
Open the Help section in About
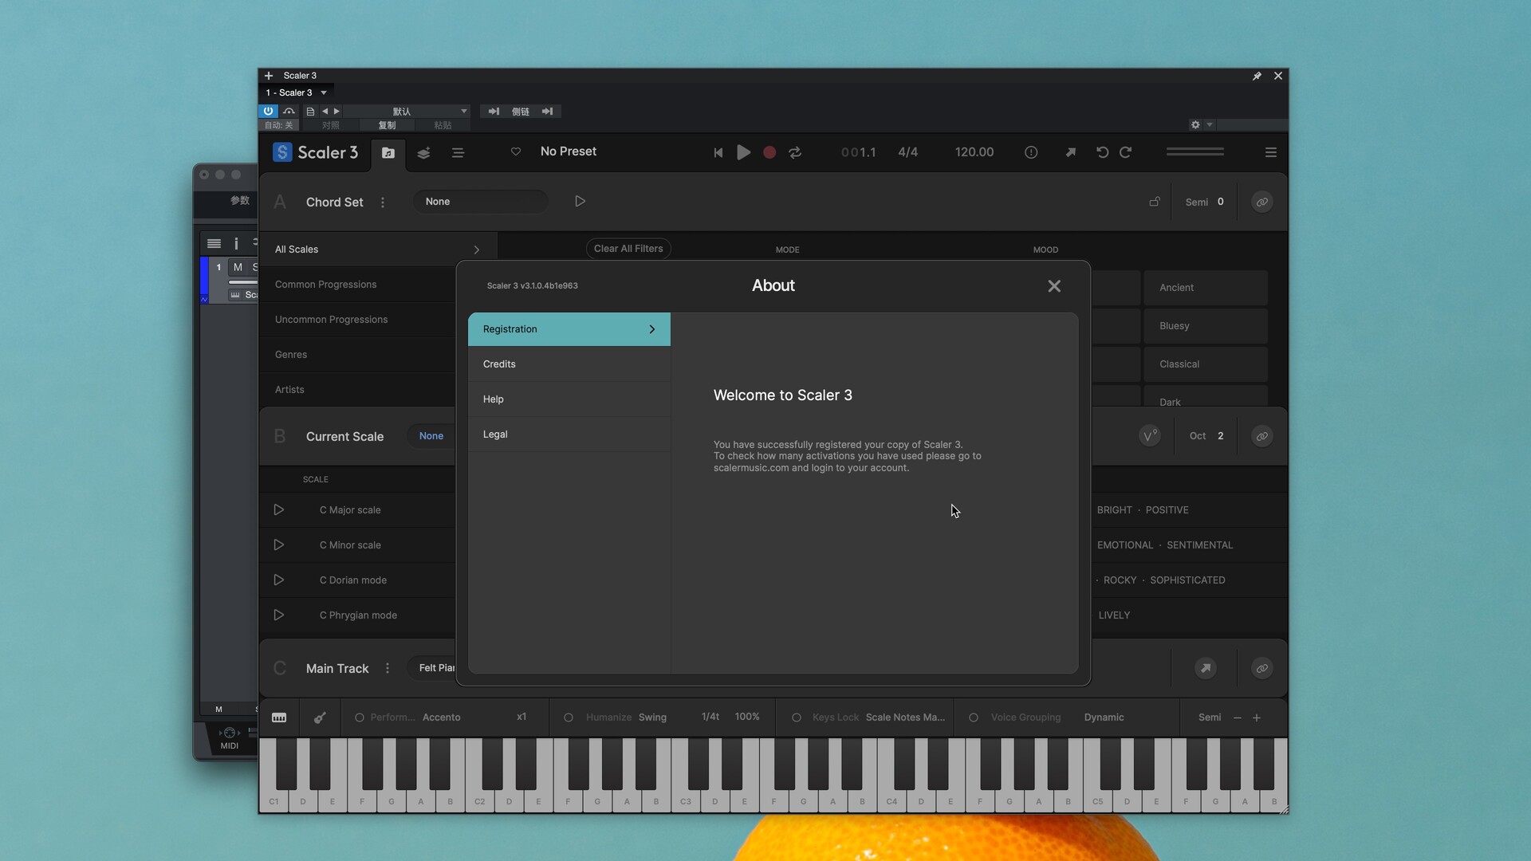[x=569, y=399]
